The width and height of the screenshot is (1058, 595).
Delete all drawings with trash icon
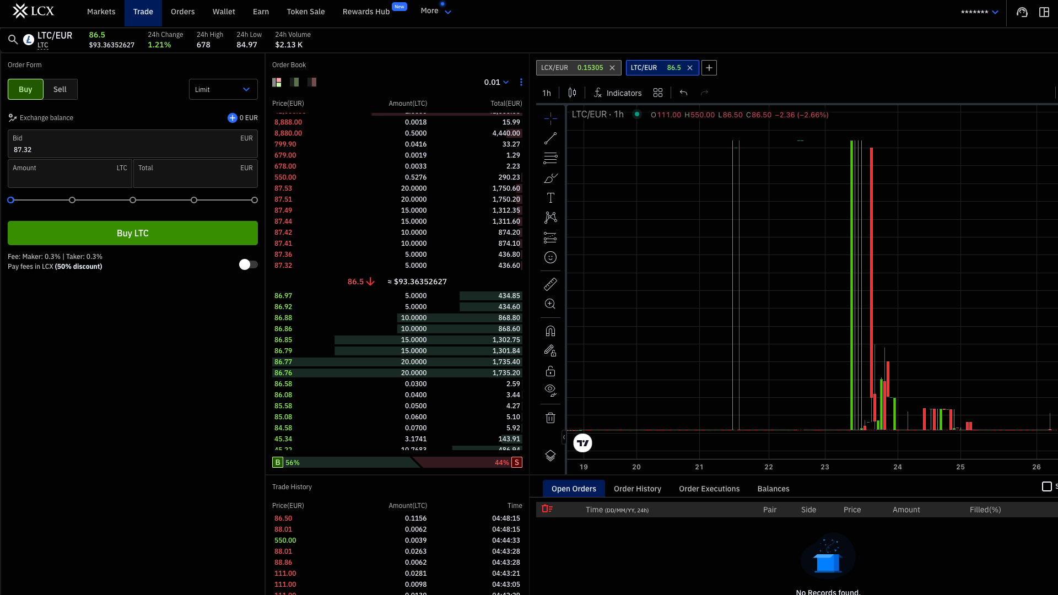(550, 418)
